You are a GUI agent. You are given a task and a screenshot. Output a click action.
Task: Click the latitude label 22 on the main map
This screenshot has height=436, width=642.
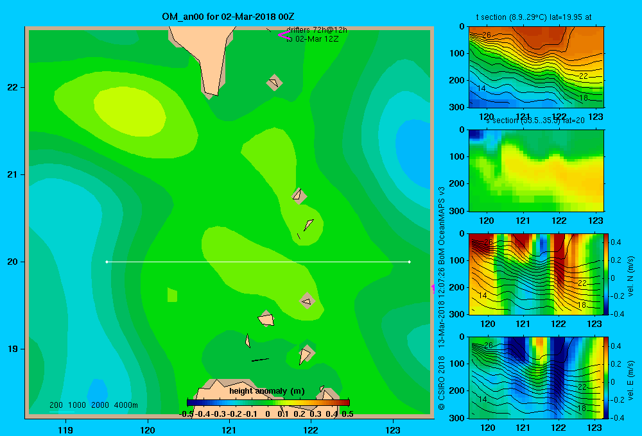pos(12,88)
